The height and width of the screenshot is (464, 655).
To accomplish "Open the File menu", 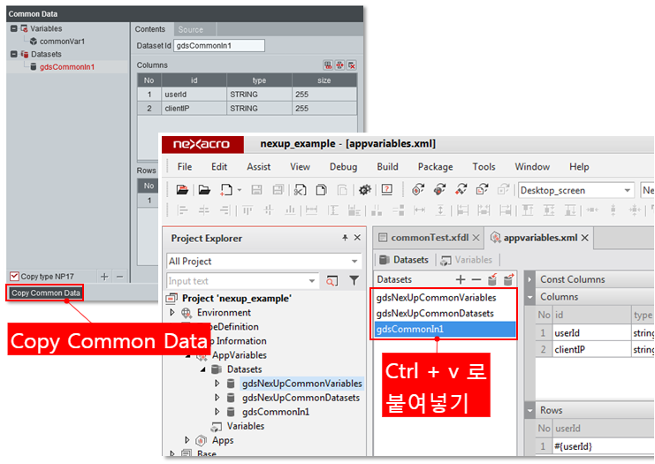I will click(x=185, y=167).
